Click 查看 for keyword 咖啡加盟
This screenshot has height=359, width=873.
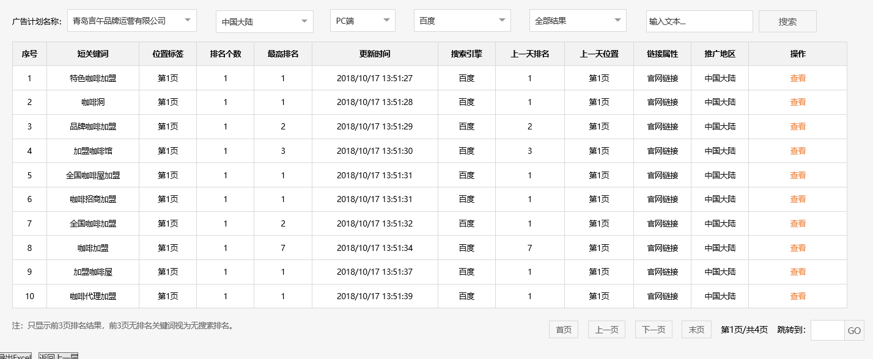(x=798, y=247)
